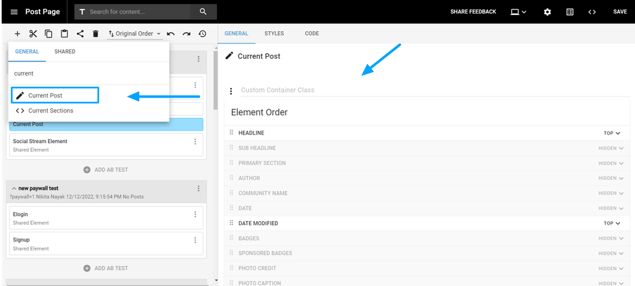Viewport: 635px width, 286px height.
Task: Open the Date Modified position dropdown
Action: [x=612, y=223]
